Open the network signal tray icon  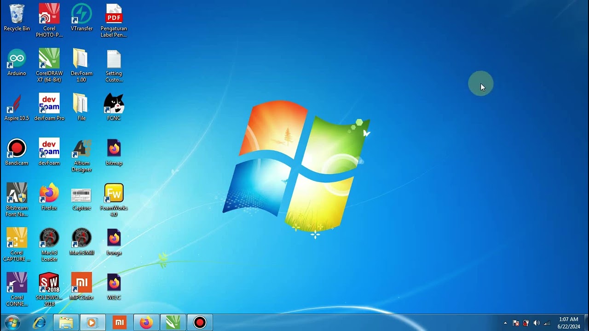pos(547,323)
